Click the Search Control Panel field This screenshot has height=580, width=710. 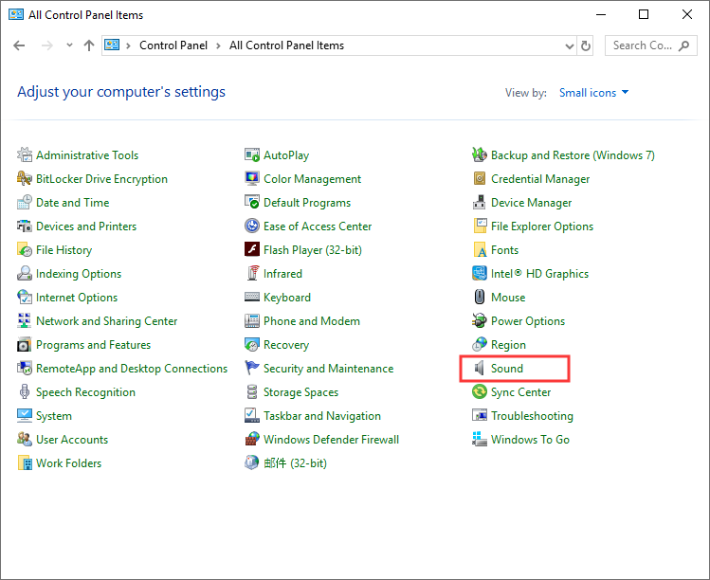pyautogui.click(x=650, y=45)
